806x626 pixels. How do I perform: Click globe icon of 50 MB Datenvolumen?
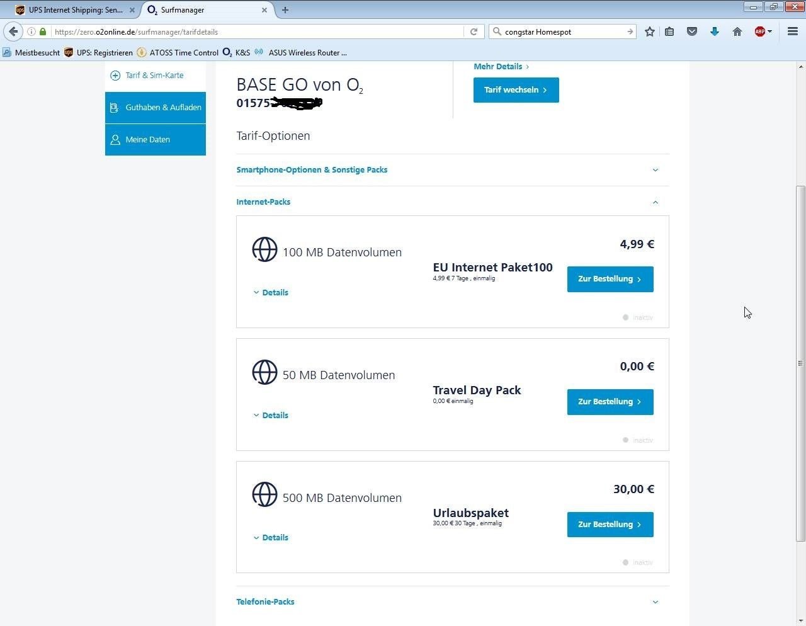point(264,372)
